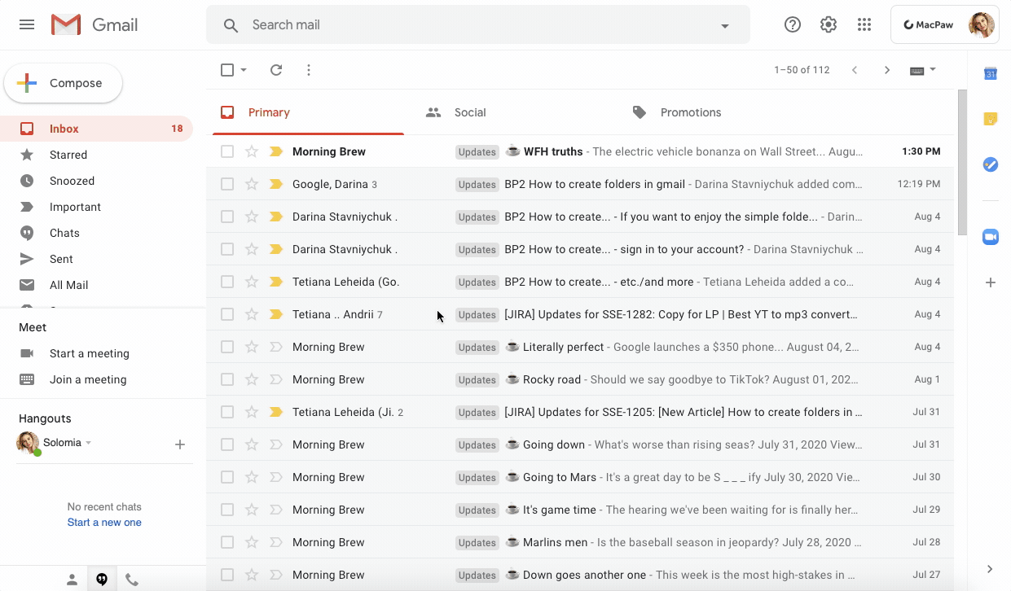Open the search options dropdown arrow
This screenshot has height=591, width=1011.
(724, 25)
